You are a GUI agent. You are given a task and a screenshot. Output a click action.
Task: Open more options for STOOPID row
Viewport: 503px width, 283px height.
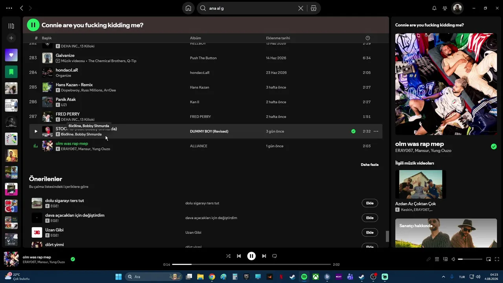click(x=376, y=131)
